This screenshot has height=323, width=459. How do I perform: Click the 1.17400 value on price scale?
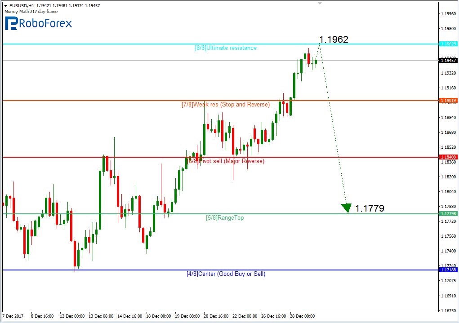click(449, 251)
